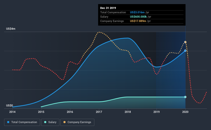Click the 2019 x-axis label
Image resolution: width=211 pixels, height=130 pixels.
(157, 112)
